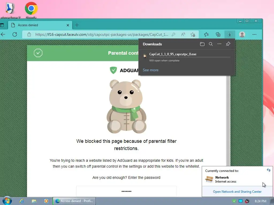
Task: Click the AdGuard shield logo
Action: [113, 70]
